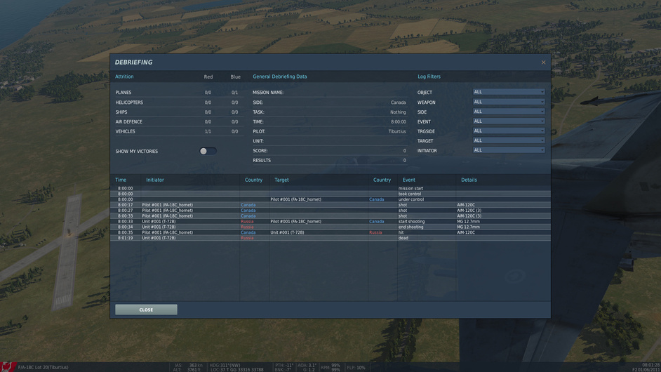The height and width of the screenshot is (372, 661).
Task: Expand the WEAPON filter dropdown
Action: tap(509, 102)
